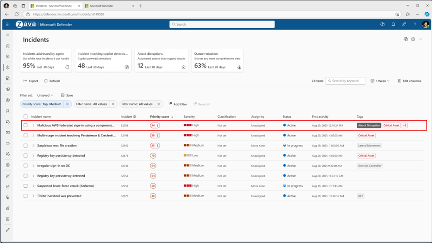Check the box for Suspicious msc file creation
Screen dimensions: 432x243
coord(26,145)
